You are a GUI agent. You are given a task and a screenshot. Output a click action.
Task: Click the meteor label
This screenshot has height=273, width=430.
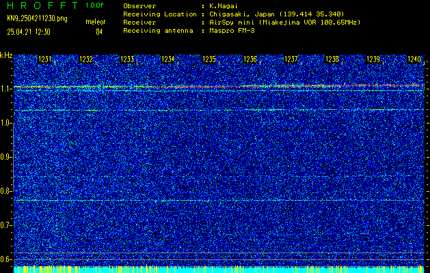click(96, 22)
